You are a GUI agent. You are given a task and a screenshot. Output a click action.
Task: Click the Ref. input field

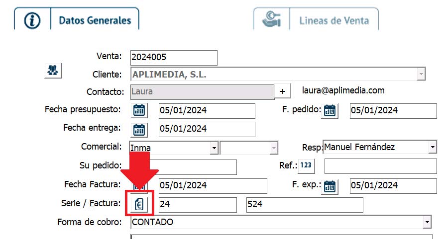380,166
